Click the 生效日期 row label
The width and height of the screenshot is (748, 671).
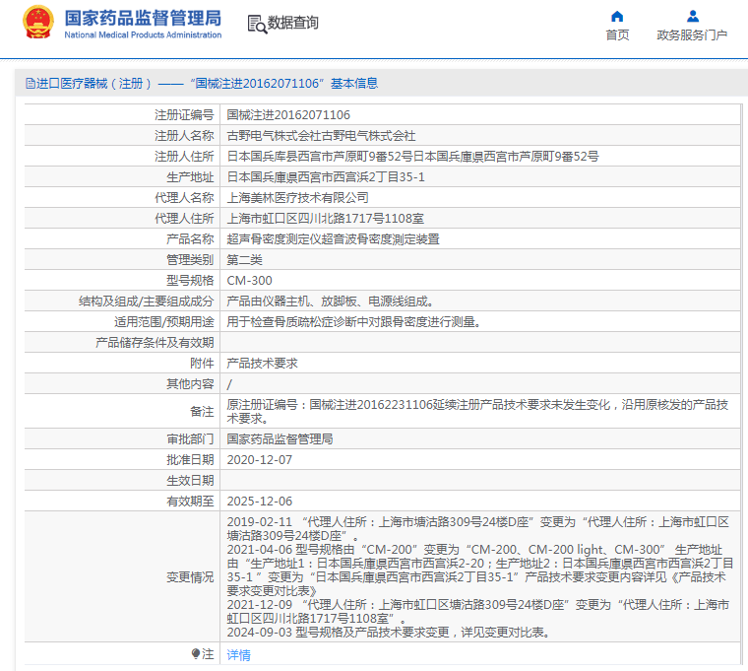pyautogui.click(x=190, y=481)
